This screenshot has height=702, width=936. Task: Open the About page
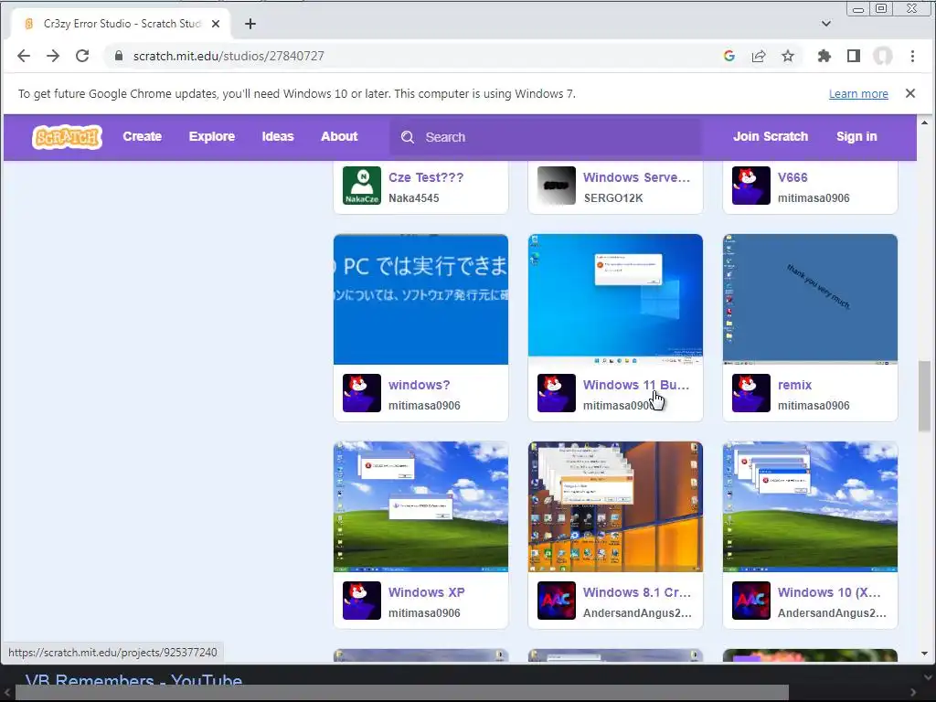[339, 137]
